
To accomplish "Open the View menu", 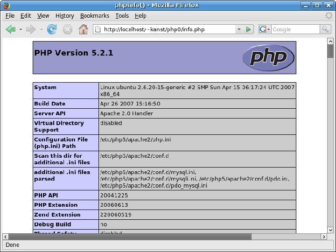I will pyautogui.click(x=43, y=16).
